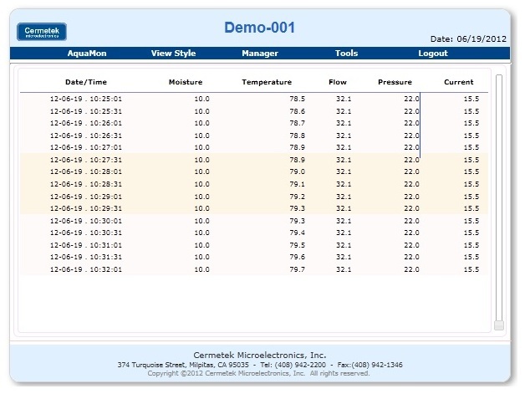
Task: Click Logout in the navigation bar
Action: [x=433, y=54]
